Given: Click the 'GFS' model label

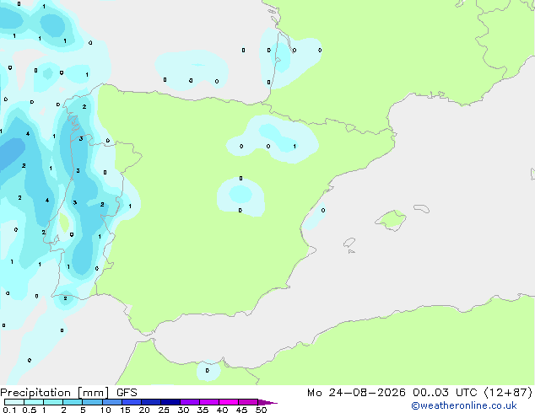Looking at the screenshot, I should click(x=127, y=393).
